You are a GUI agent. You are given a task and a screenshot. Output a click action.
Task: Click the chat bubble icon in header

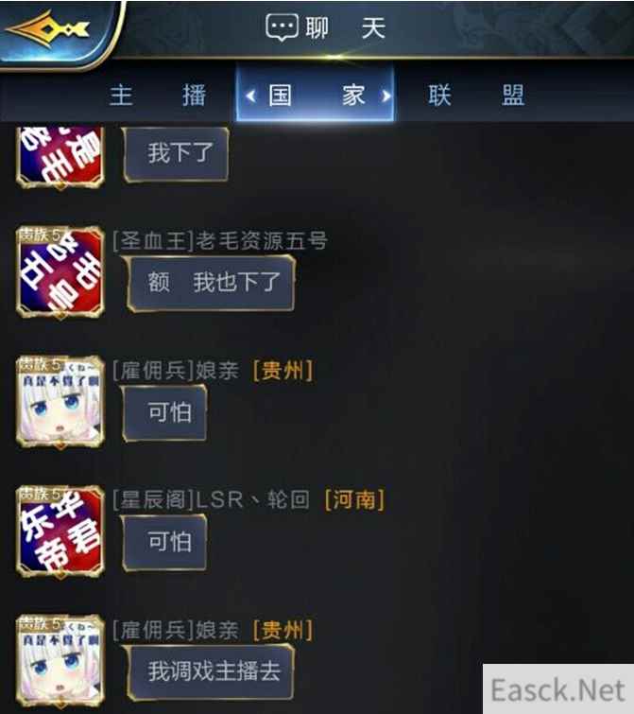click(282, 27)
